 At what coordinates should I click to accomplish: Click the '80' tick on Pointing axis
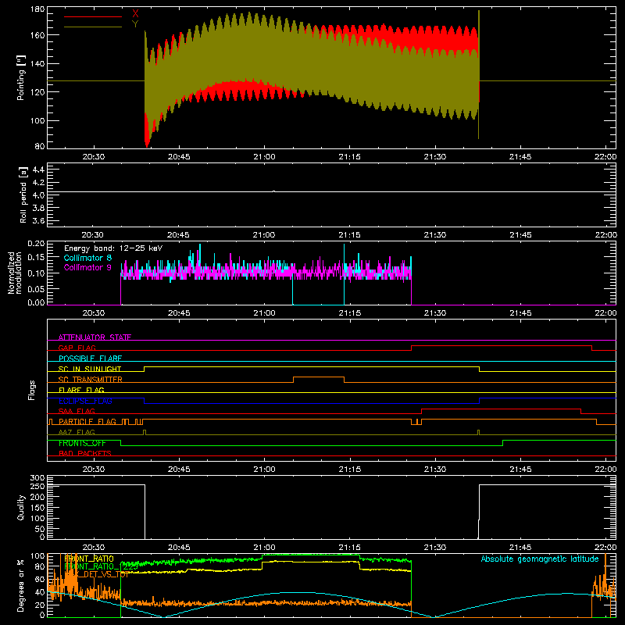pyautogui.click(x=40, y=146)
